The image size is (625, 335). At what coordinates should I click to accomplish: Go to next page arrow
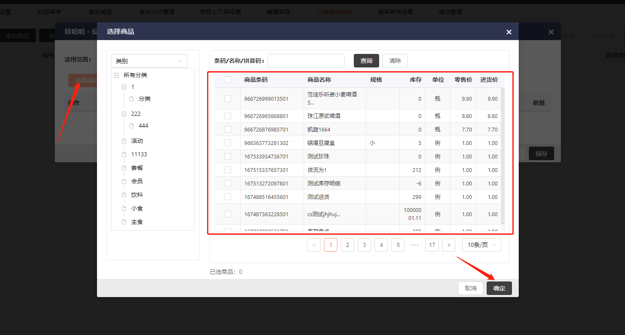[x=448, y=245]
